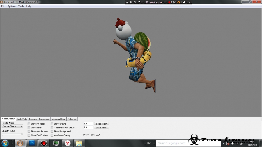Switch to the Textures tab
262x147 pixels.
tap(33, 119)
